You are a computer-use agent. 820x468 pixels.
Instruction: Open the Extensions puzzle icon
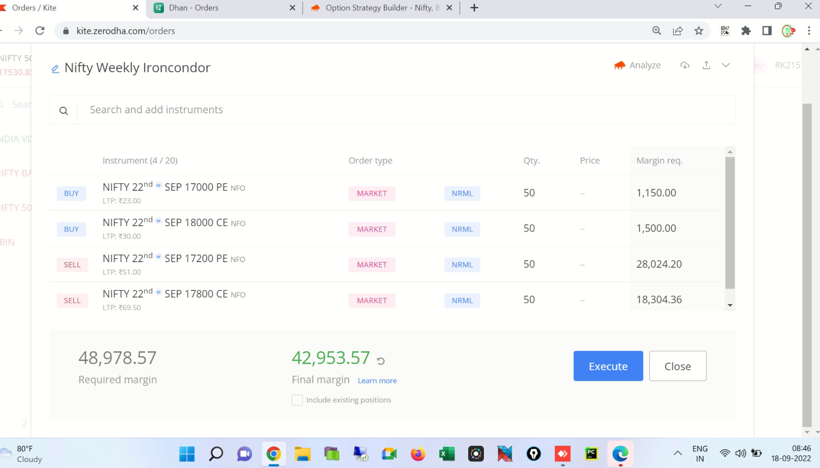(x=746, y=31)
